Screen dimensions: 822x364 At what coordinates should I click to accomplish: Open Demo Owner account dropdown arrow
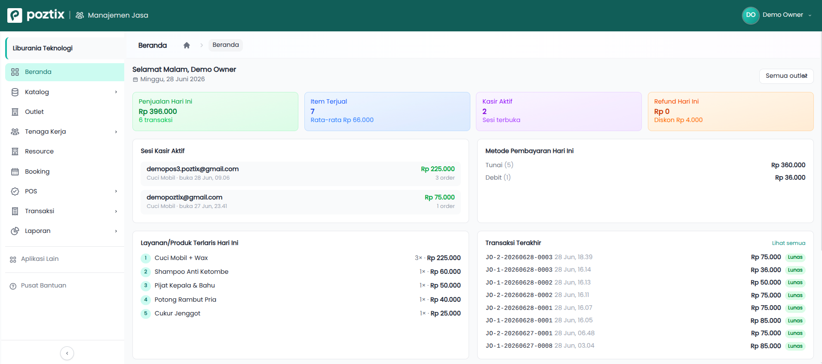point(810,15)
